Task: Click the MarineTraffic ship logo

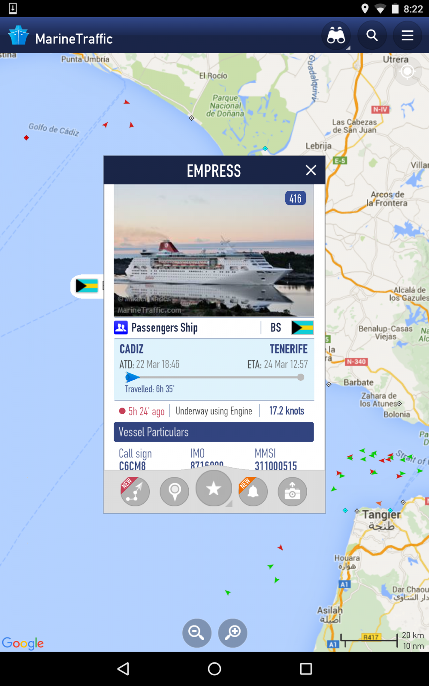Action: click(x=18, y=36)
